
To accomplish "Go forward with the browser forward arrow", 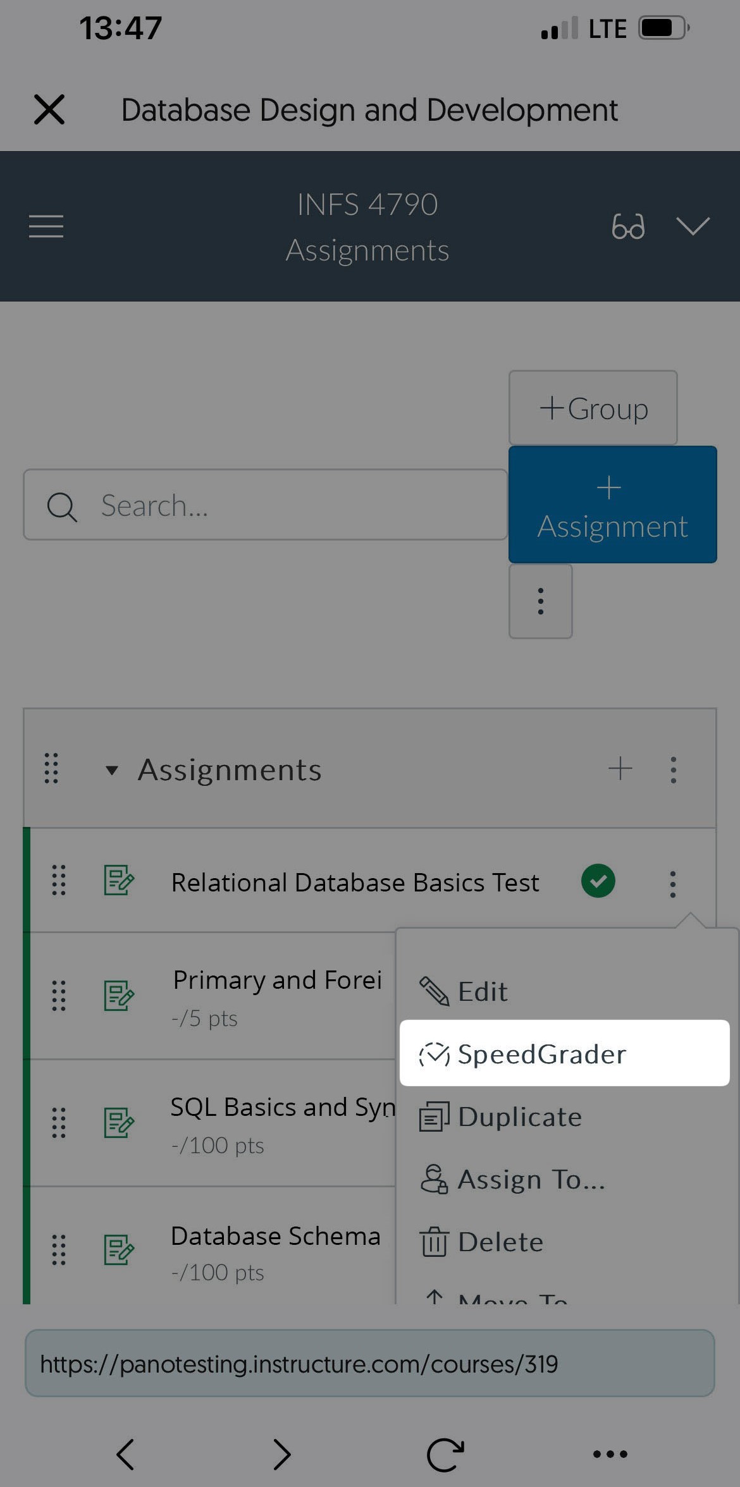I will point(282,1454).
